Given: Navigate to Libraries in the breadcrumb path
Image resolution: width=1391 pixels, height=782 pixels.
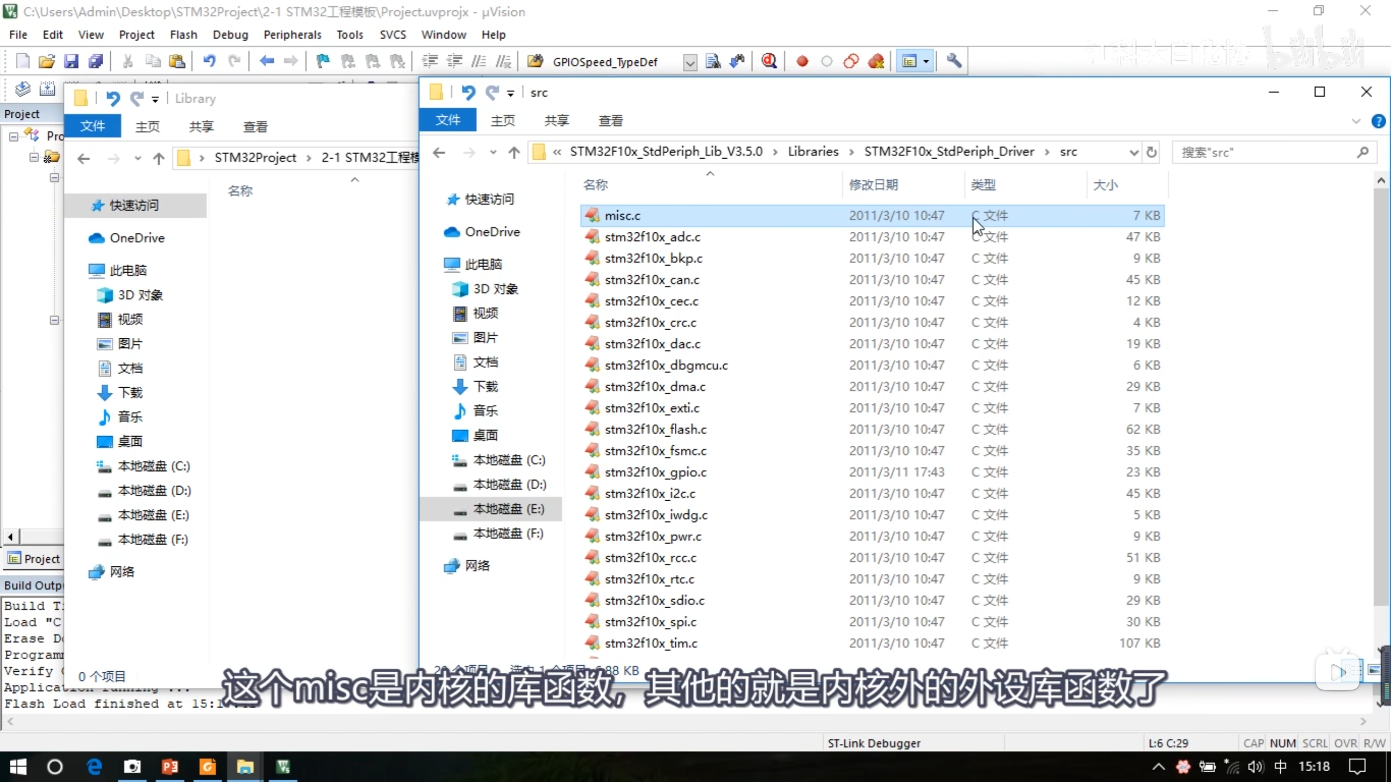Looking at the screenshot, I should [x=813, y=152].
